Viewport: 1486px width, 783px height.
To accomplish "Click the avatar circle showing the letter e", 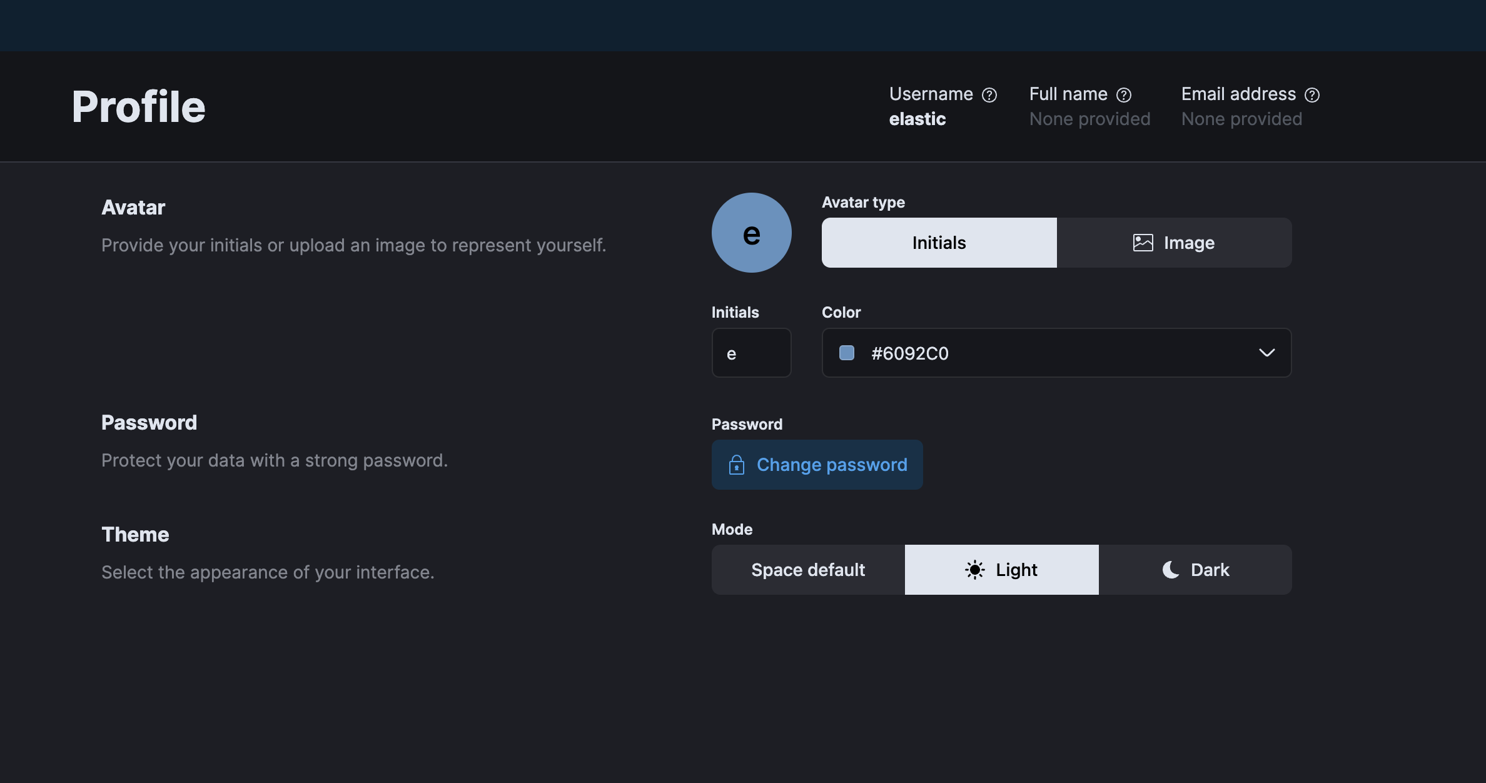I will tap(752, 232).
